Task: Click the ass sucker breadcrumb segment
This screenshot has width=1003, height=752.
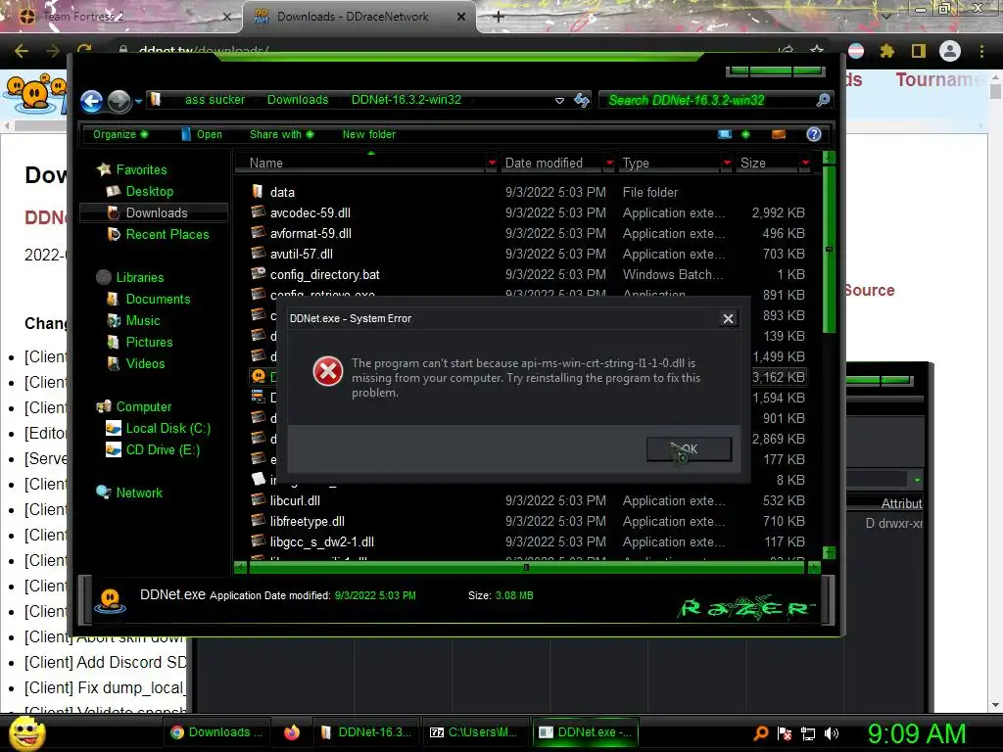Action: click(215, 100)
